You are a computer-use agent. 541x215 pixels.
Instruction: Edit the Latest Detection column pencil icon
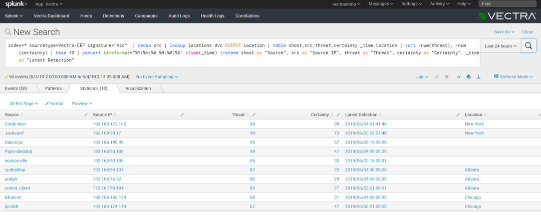click(458, 114)
